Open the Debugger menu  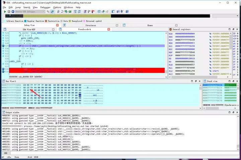click(45, 7)
